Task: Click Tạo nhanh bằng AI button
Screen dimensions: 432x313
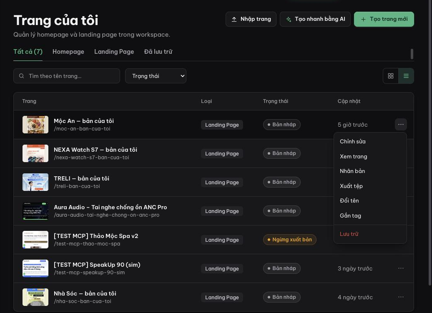Action: point(315,19)
